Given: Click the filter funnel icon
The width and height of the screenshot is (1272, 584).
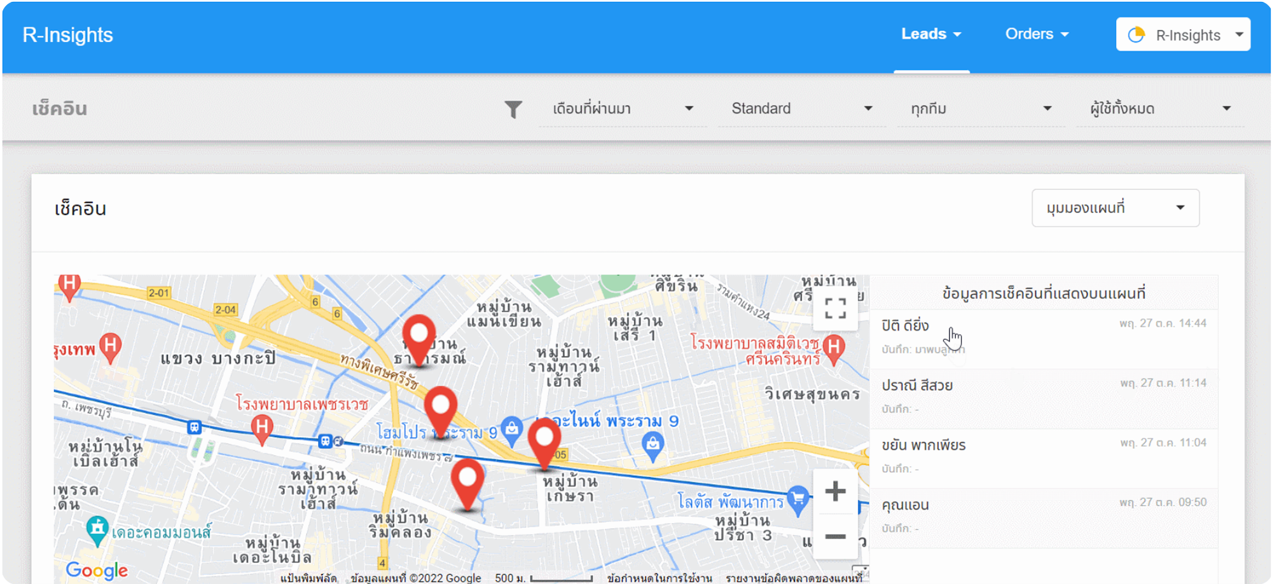Looking at the screenshot, I should (x=513, y=109).
